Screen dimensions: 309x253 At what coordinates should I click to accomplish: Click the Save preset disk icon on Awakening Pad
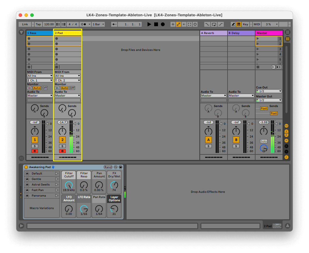coord(120,167)
